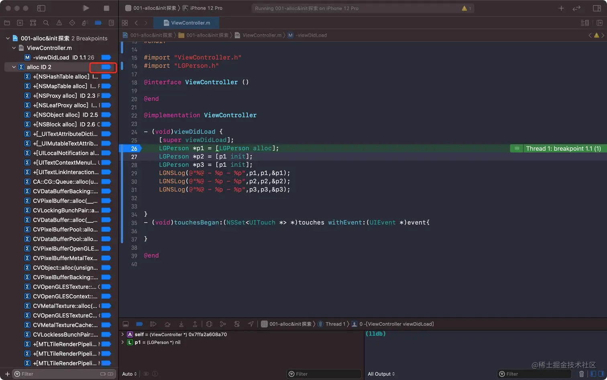Step into the function call
This screenshot has height=380, width=607.
tap(181, 324)
